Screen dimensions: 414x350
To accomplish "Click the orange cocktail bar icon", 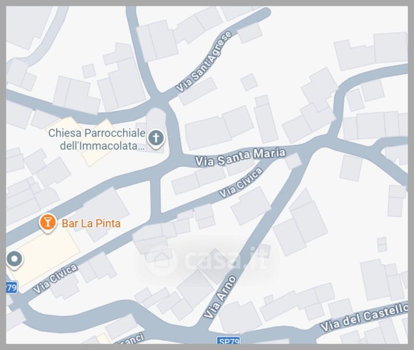I will (x=48, y=223).
